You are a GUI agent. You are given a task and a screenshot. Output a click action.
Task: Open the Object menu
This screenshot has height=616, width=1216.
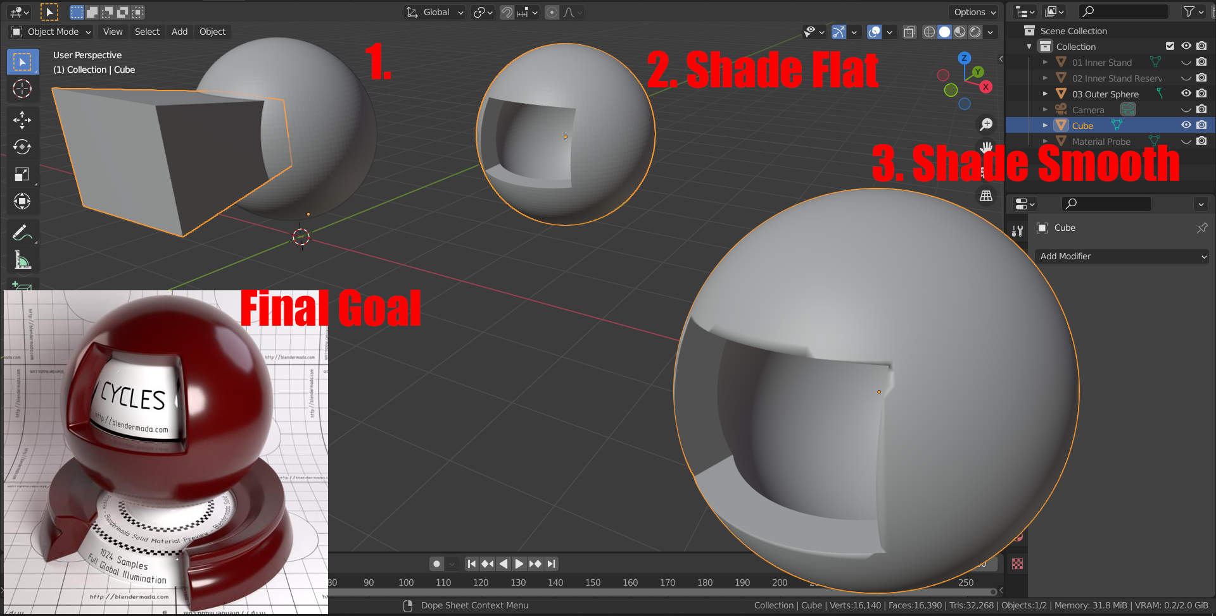pyautogui.click(x=212, y=32)
